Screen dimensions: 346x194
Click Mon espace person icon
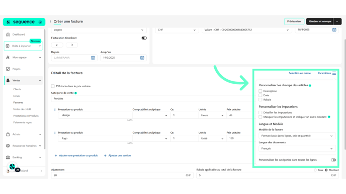point(8,58)
